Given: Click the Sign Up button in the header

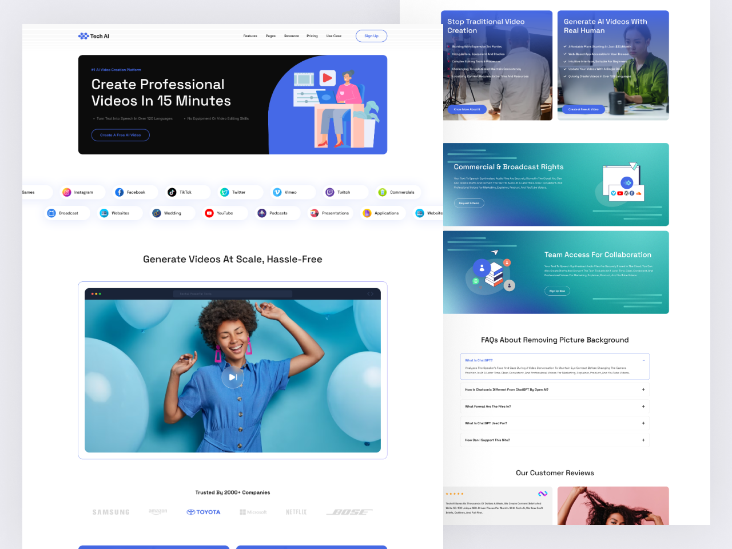Looking at the screenshot, I should tap(371, 36).
